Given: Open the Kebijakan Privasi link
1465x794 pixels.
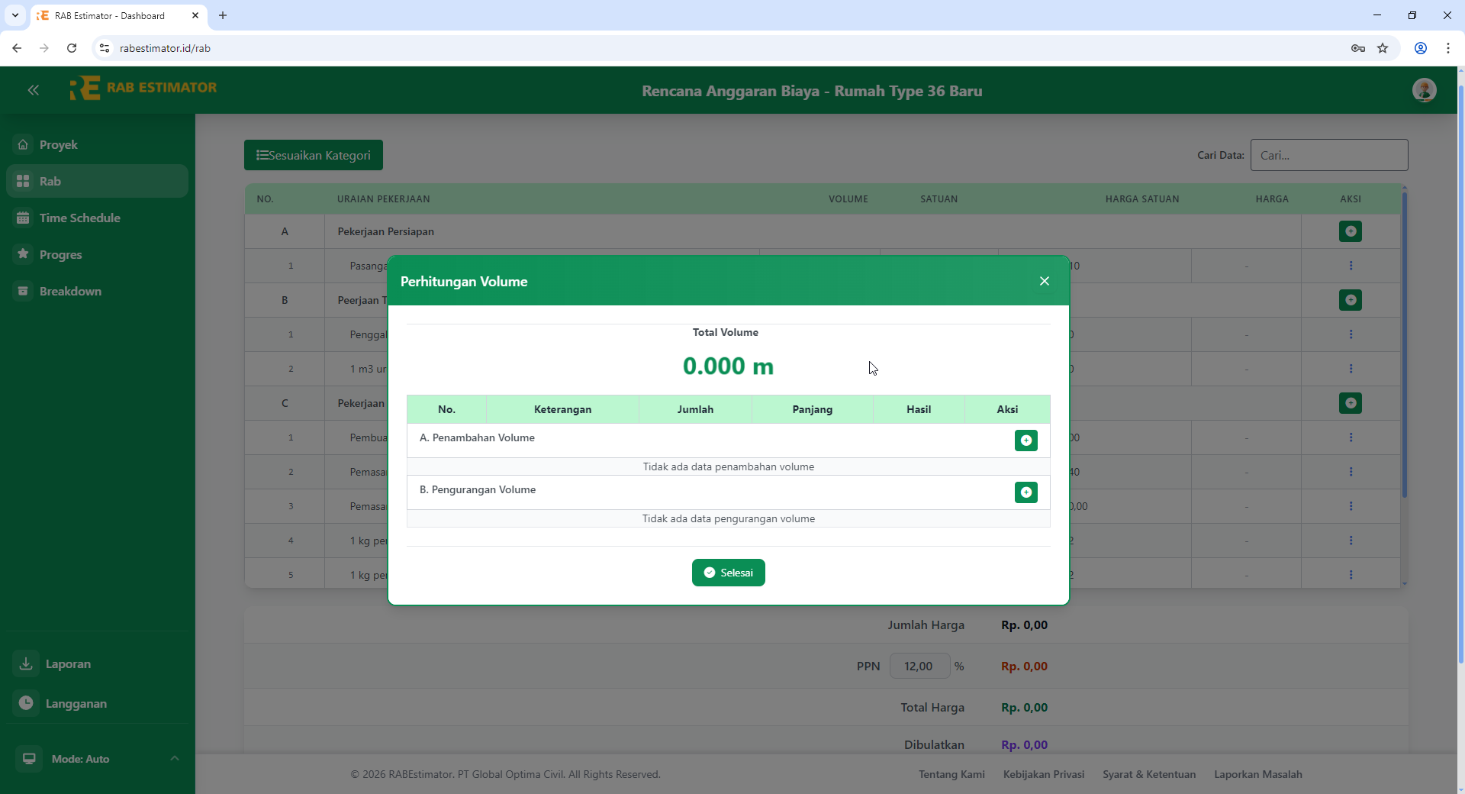Looking at the screenshot, I should coord(1043,774).
